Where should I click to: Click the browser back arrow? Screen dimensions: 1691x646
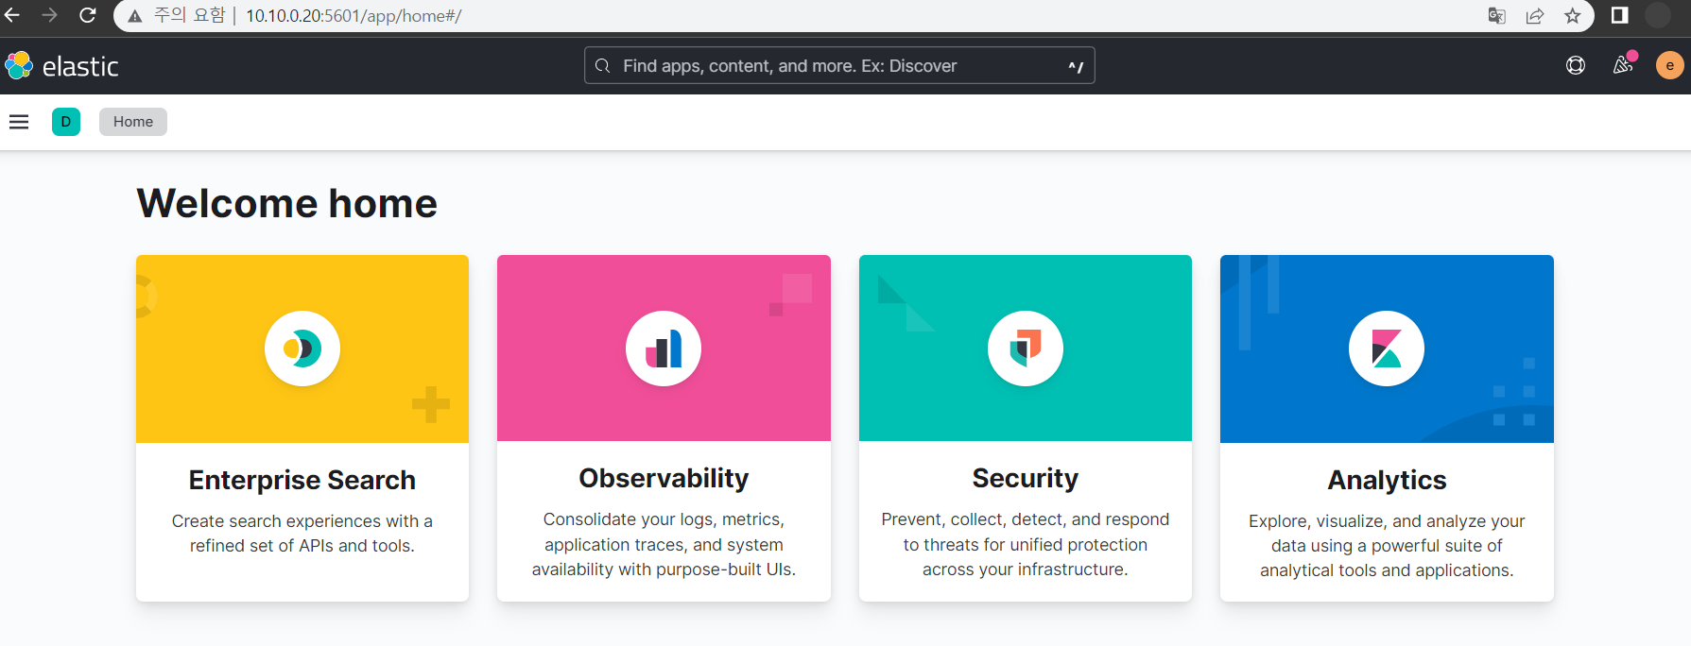point(12,15)
